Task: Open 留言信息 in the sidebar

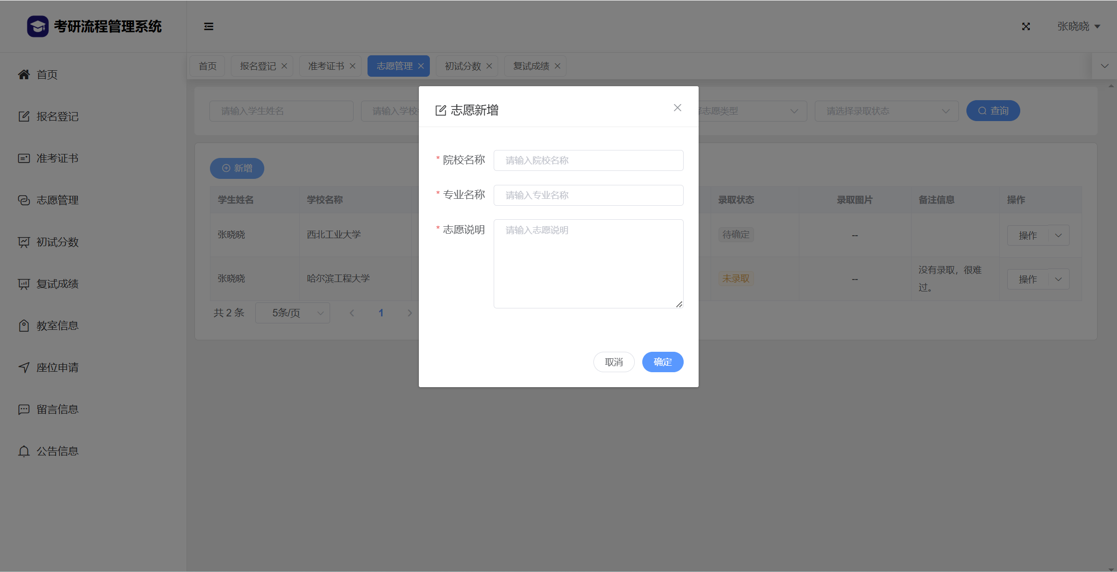Action: (57, 410)
